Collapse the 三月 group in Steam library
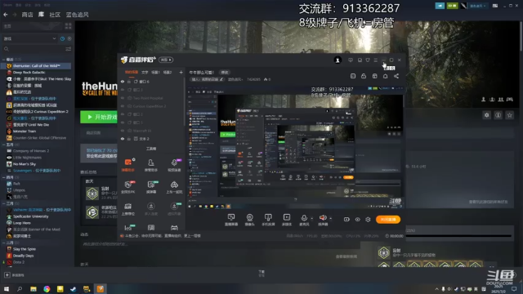 coord(3,203)
